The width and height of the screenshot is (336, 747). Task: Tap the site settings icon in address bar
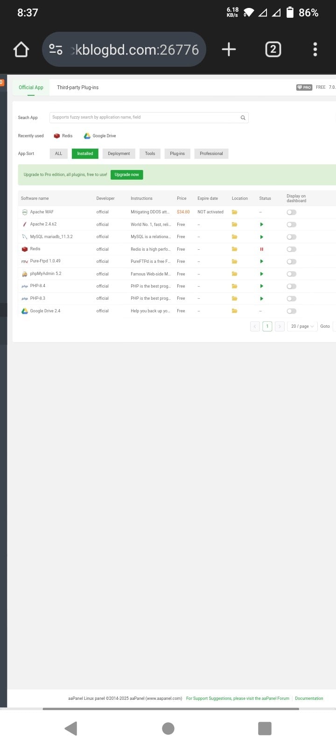click(56, 49)
